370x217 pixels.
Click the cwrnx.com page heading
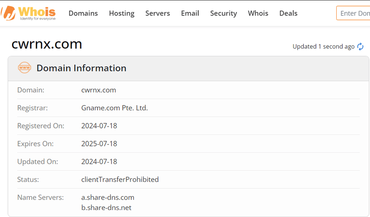tap(47, 44)
